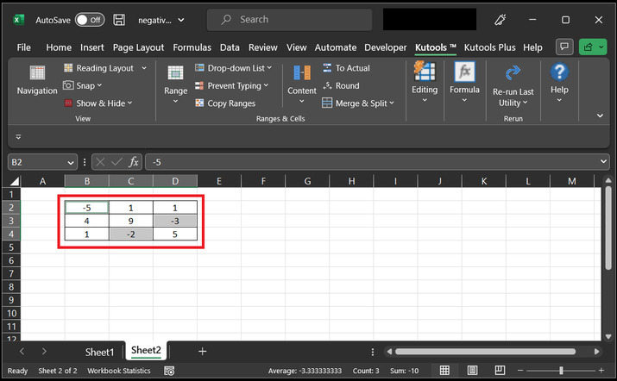Click the zoom slider handle

[561, 371]
